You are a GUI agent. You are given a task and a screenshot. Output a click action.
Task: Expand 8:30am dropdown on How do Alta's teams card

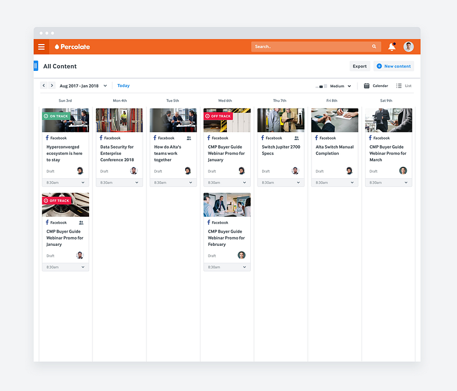click(191, 182)
